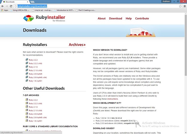Click the installer icon beside Ruby 2.2.2 (x64)
The height and width of the screenshot is (134, 187).
pos(27,63)
